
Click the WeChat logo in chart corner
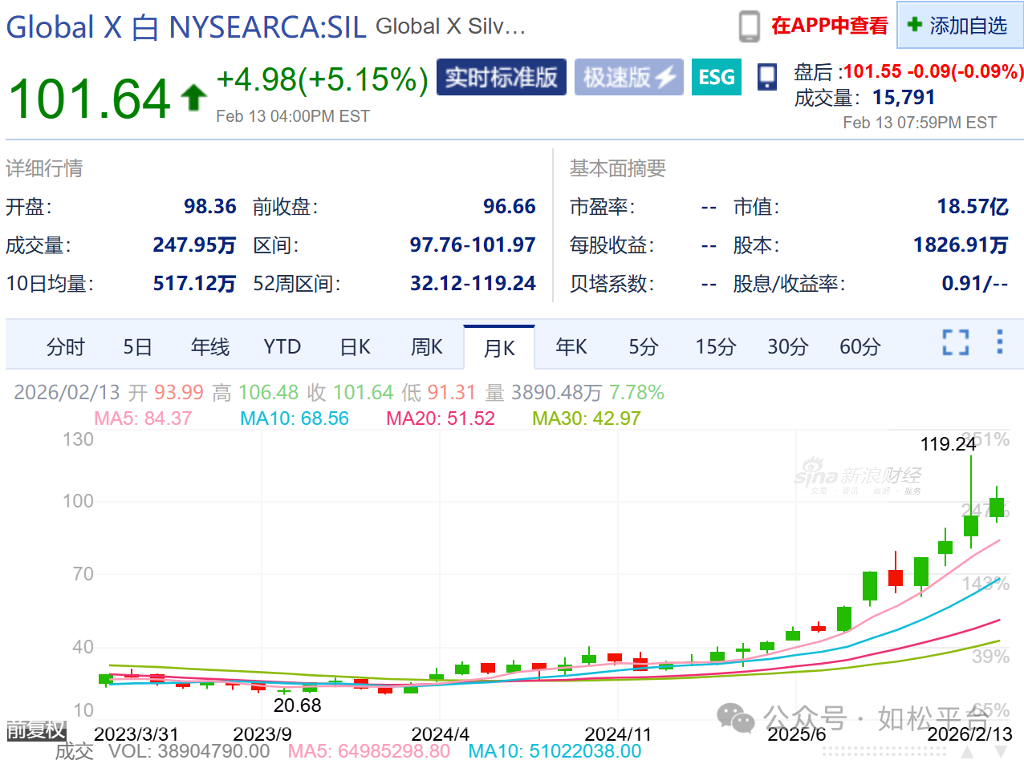(735, 716)
